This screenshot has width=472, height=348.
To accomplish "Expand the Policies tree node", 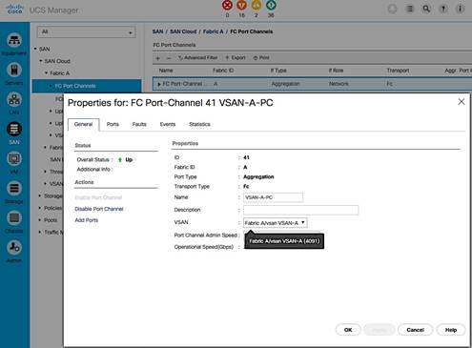I will [x=40, y=208].
